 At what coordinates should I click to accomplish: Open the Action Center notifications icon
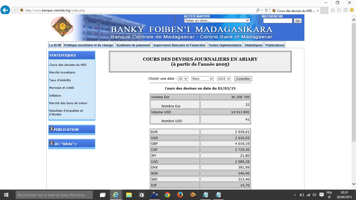[322, 195]
